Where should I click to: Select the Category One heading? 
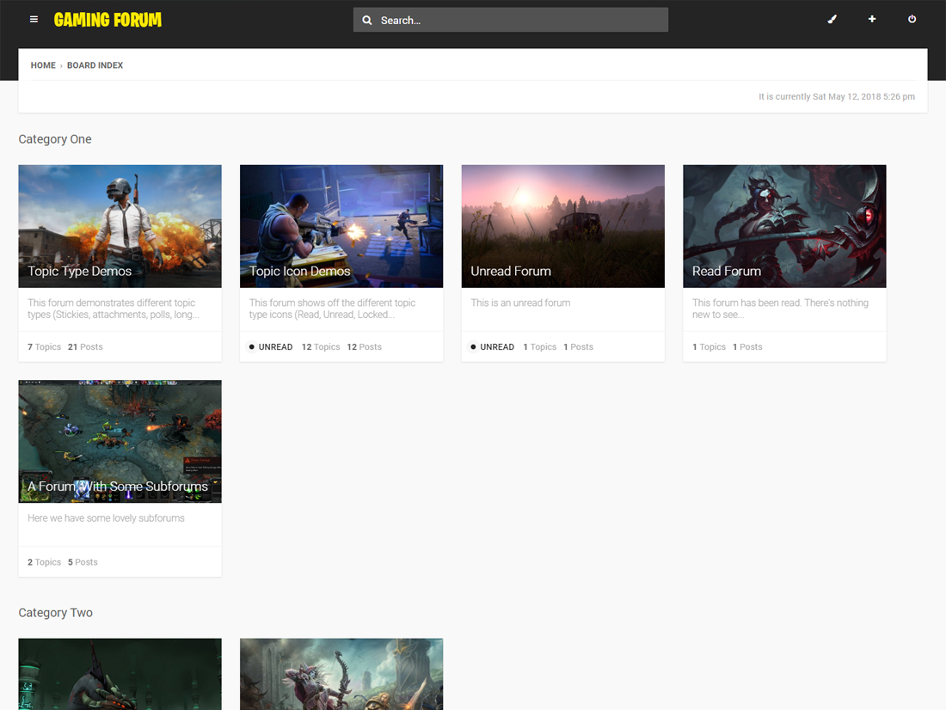pos(55,139)
